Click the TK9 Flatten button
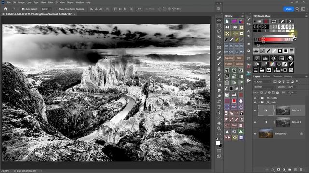This screenshot has width=309, height=173. pyautogui.click(x=228, y=64)
